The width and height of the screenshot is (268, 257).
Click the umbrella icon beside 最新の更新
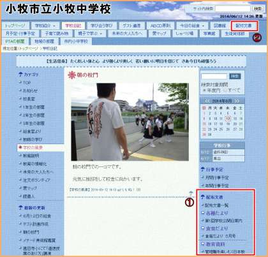click(x=20, y=208)
